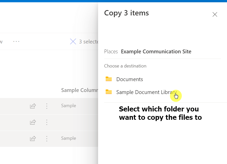Open the toolbar more options ellipsis
This screenshot has width=227, height=164.
tap(16, 41)
